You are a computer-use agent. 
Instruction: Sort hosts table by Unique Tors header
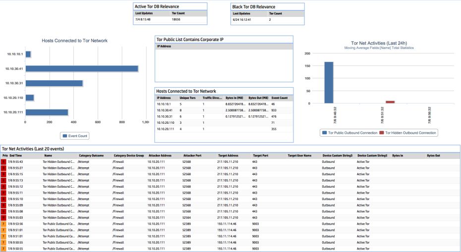pos(188,98)
